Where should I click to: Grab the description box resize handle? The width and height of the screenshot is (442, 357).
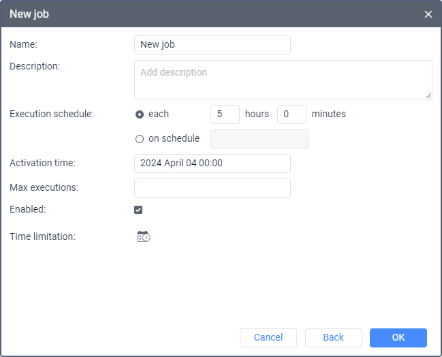(428, 95)
